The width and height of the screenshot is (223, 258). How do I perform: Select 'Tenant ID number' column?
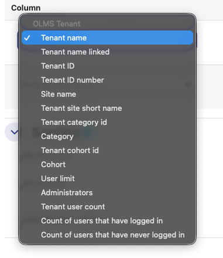(107, 80)
